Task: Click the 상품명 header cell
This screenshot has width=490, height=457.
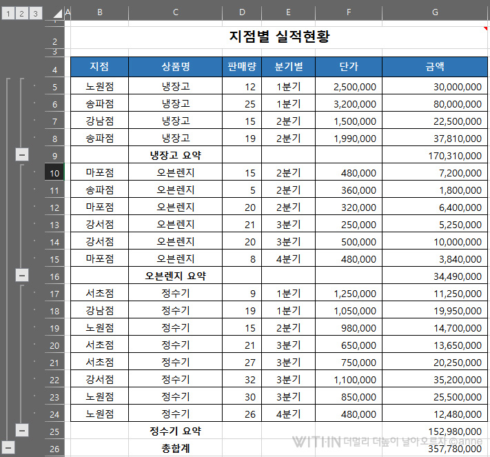Action: pyautogui.click(x=175, y=67)
